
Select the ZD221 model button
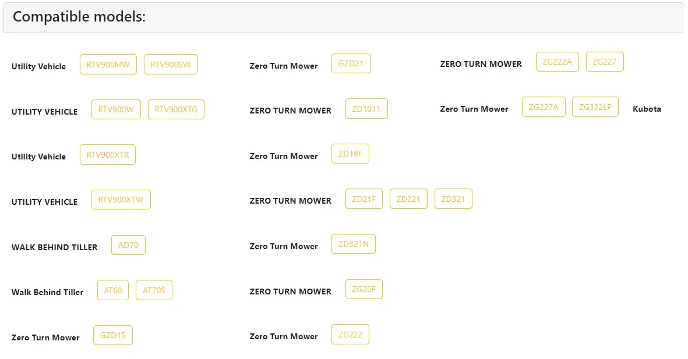tap(408, 199)
